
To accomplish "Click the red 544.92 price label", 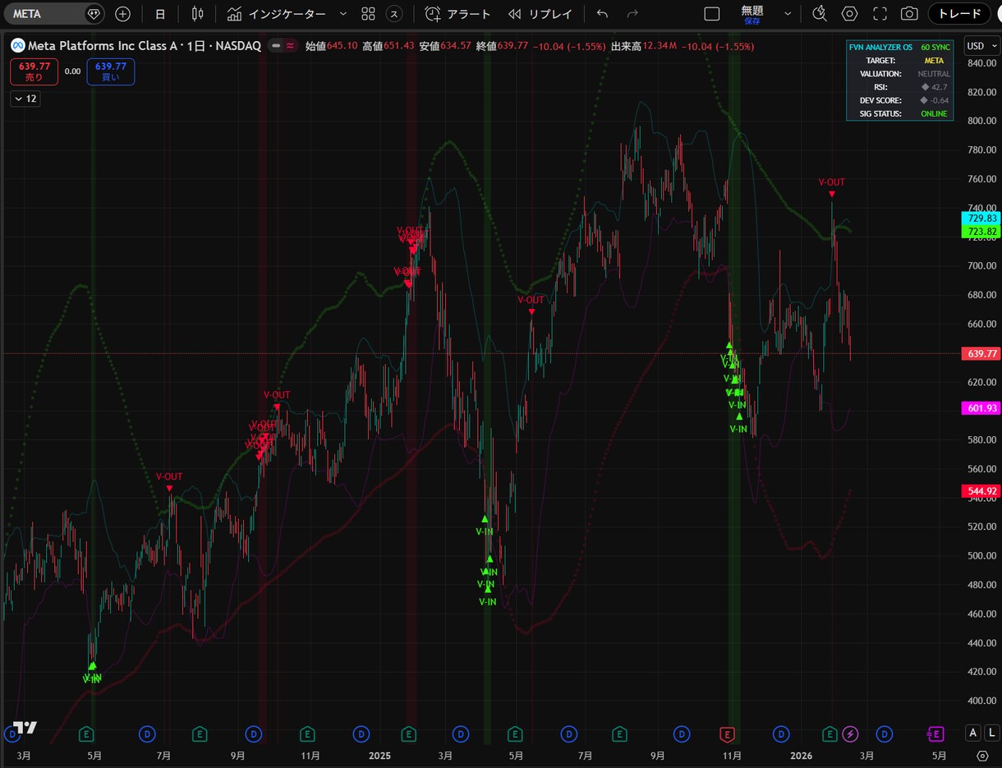I will tap(981, 491).
